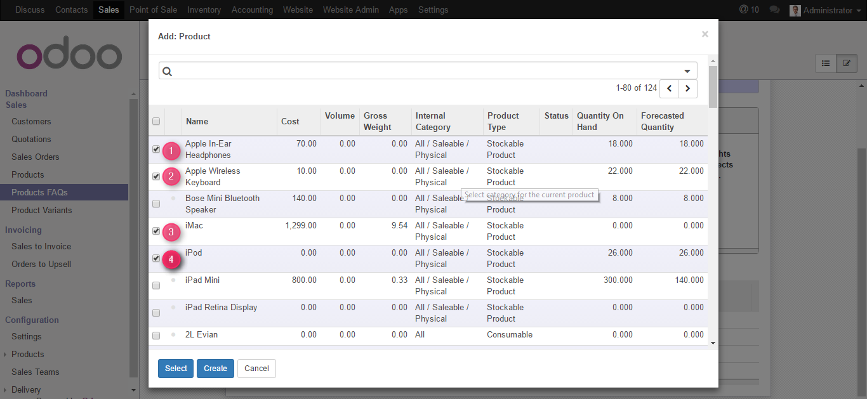This screenshot has width=867, height=399.
Task: Check the Bose Mini Bluetooth Speaker checkbox
Action: pos(156,204)
